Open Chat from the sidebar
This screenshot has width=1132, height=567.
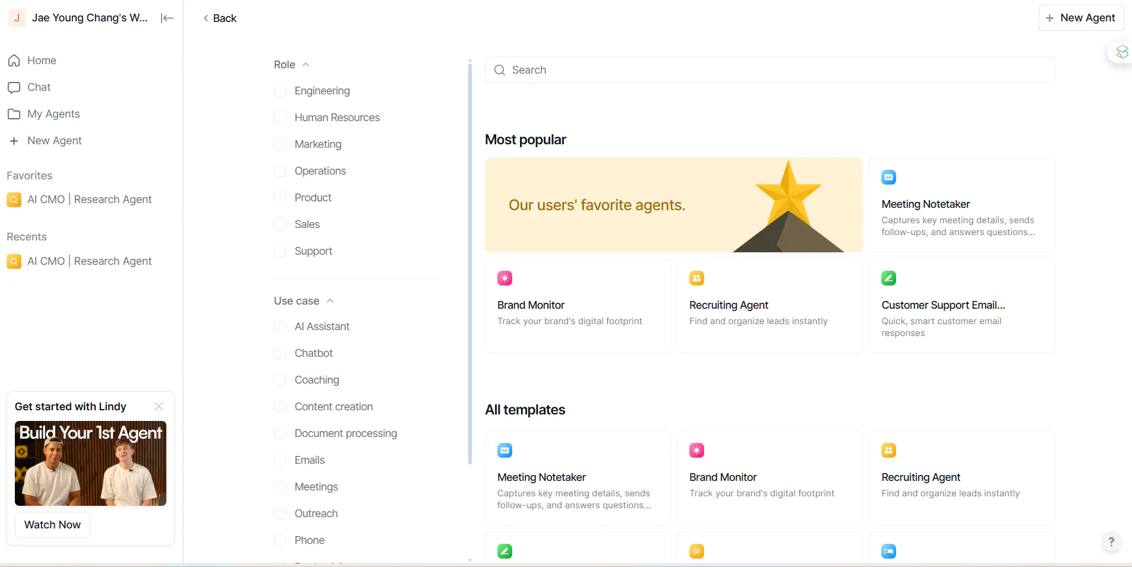(x=39, y=87)
